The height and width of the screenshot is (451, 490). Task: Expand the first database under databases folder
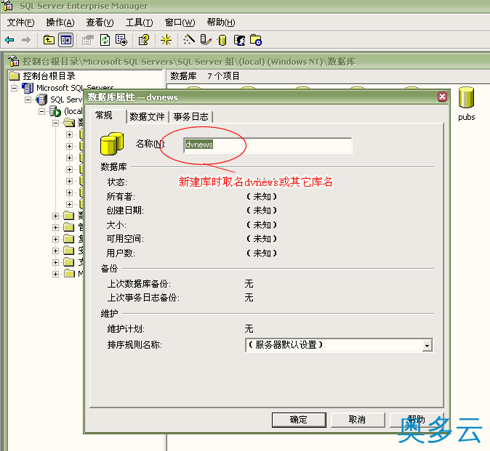(x=69, y=134)
